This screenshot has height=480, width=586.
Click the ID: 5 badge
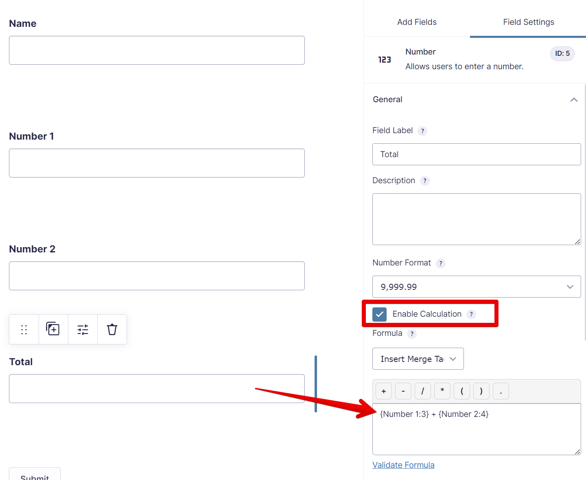click(562, 53)
